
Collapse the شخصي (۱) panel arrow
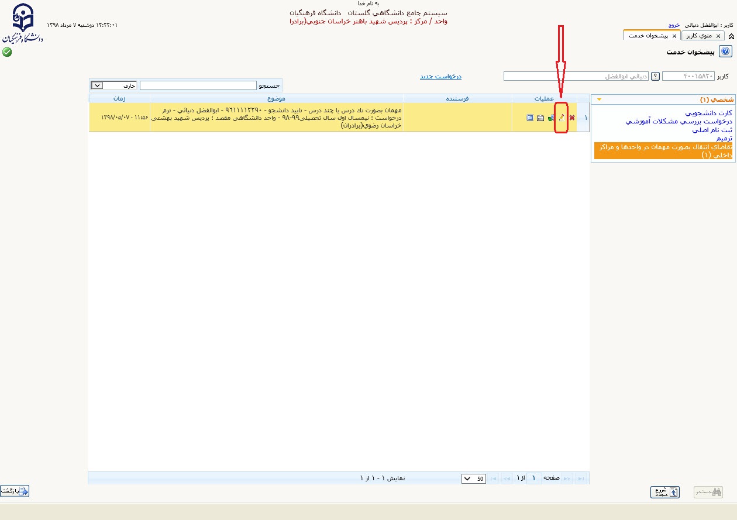[599, 99]
